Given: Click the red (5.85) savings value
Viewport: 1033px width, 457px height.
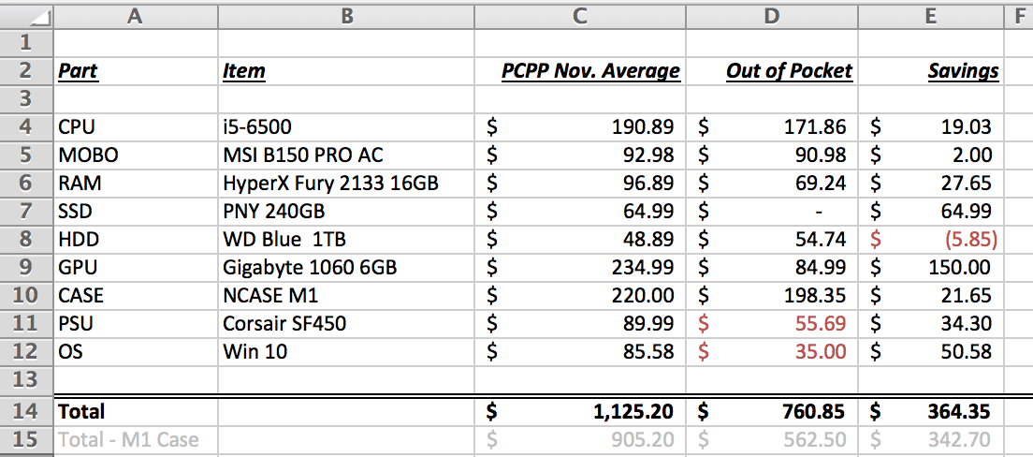Looking at the screenshot, I should click(971, 239).
